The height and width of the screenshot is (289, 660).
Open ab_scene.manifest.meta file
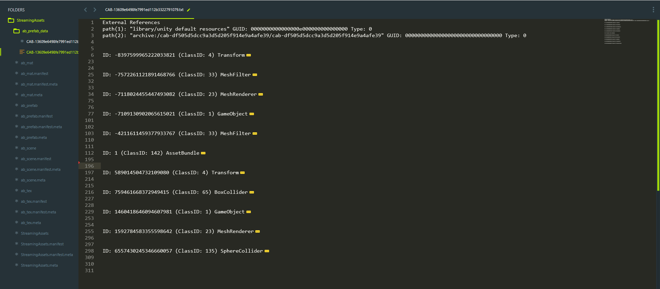click(x=41, y=169)
